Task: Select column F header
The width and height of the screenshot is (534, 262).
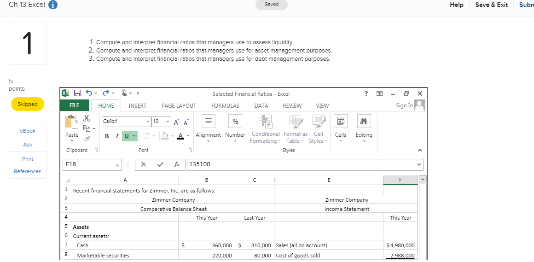Action: [x=400, y=180]
